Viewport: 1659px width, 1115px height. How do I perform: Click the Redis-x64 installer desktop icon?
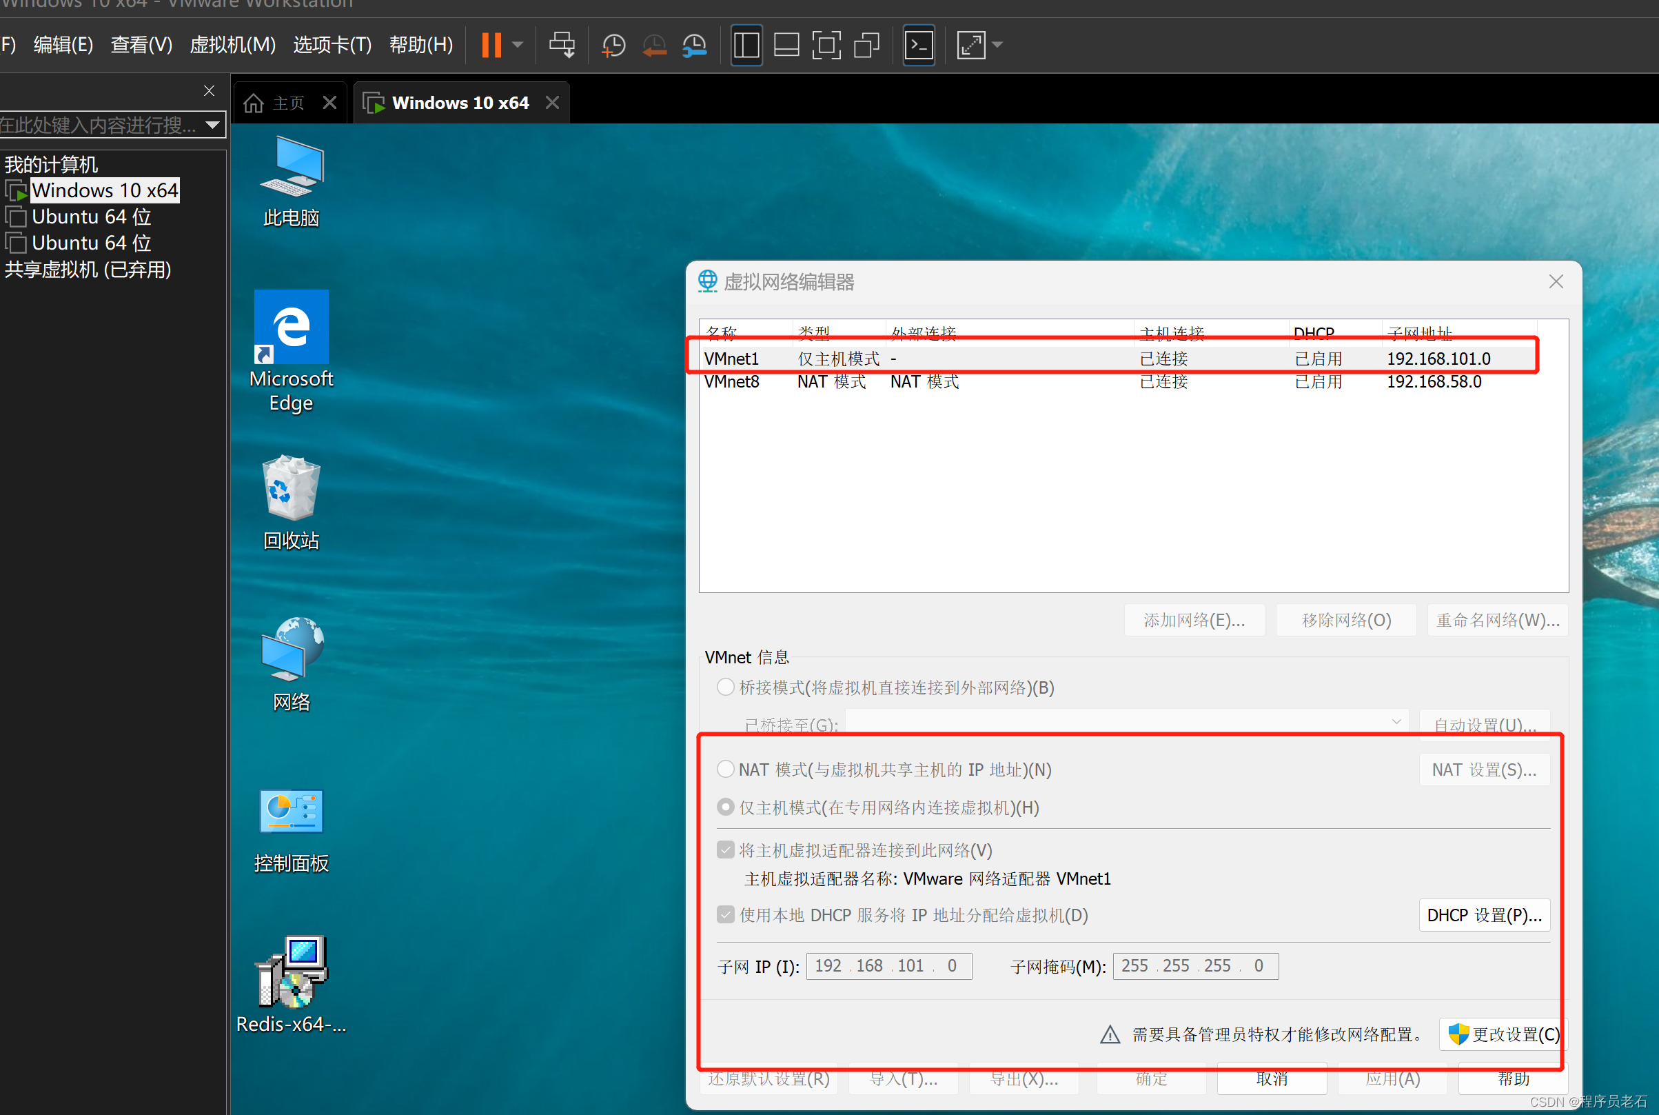pyautogui.click(x=292, y=984)
